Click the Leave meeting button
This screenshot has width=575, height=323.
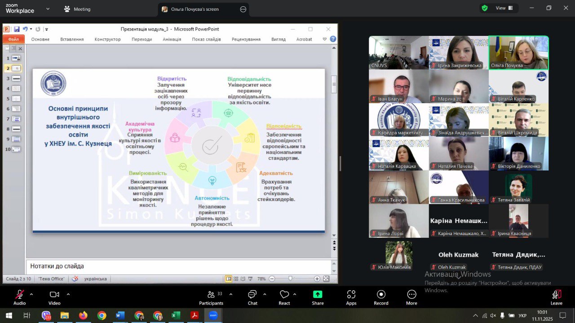coord(556,296)
